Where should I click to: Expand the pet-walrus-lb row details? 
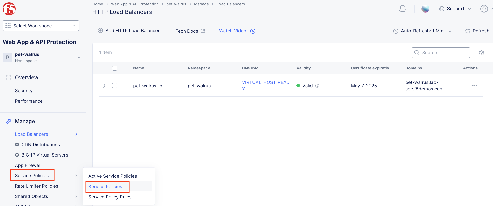tap(104, 86)
